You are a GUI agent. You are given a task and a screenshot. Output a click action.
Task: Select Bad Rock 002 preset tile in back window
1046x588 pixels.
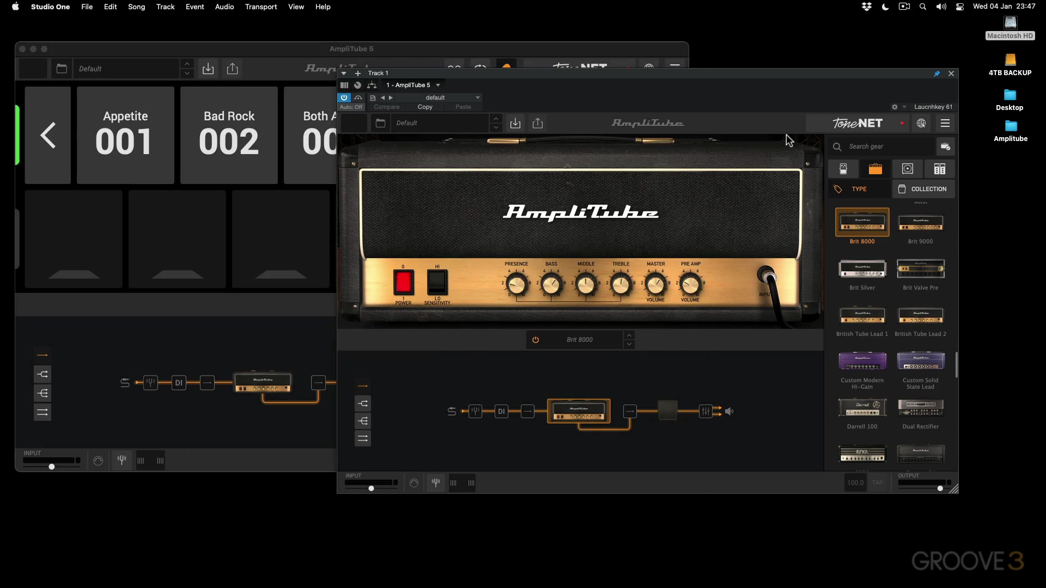click(x=229, y=135)
